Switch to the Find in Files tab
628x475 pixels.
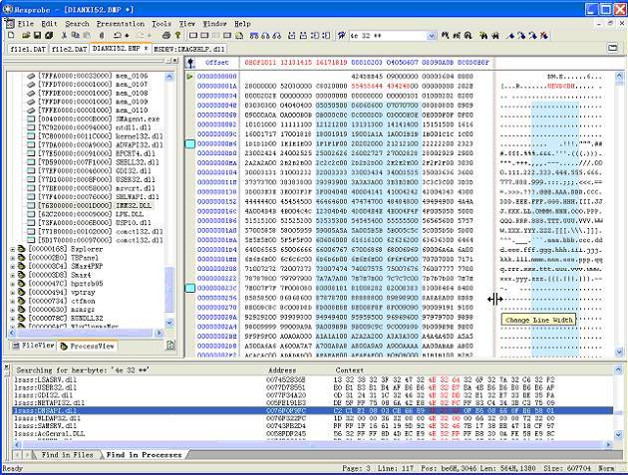pos(67,455)
